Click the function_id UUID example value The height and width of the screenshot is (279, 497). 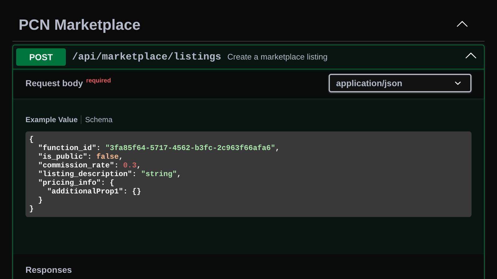[190, 148]
